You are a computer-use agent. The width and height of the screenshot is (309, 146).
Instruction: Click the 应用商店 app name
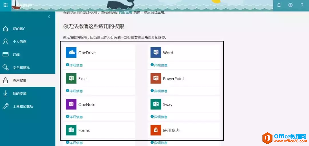[x=171, y=131]
